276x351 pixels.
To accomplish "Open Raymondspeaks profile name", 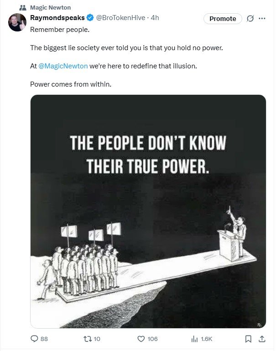I will tap(57, 18).
